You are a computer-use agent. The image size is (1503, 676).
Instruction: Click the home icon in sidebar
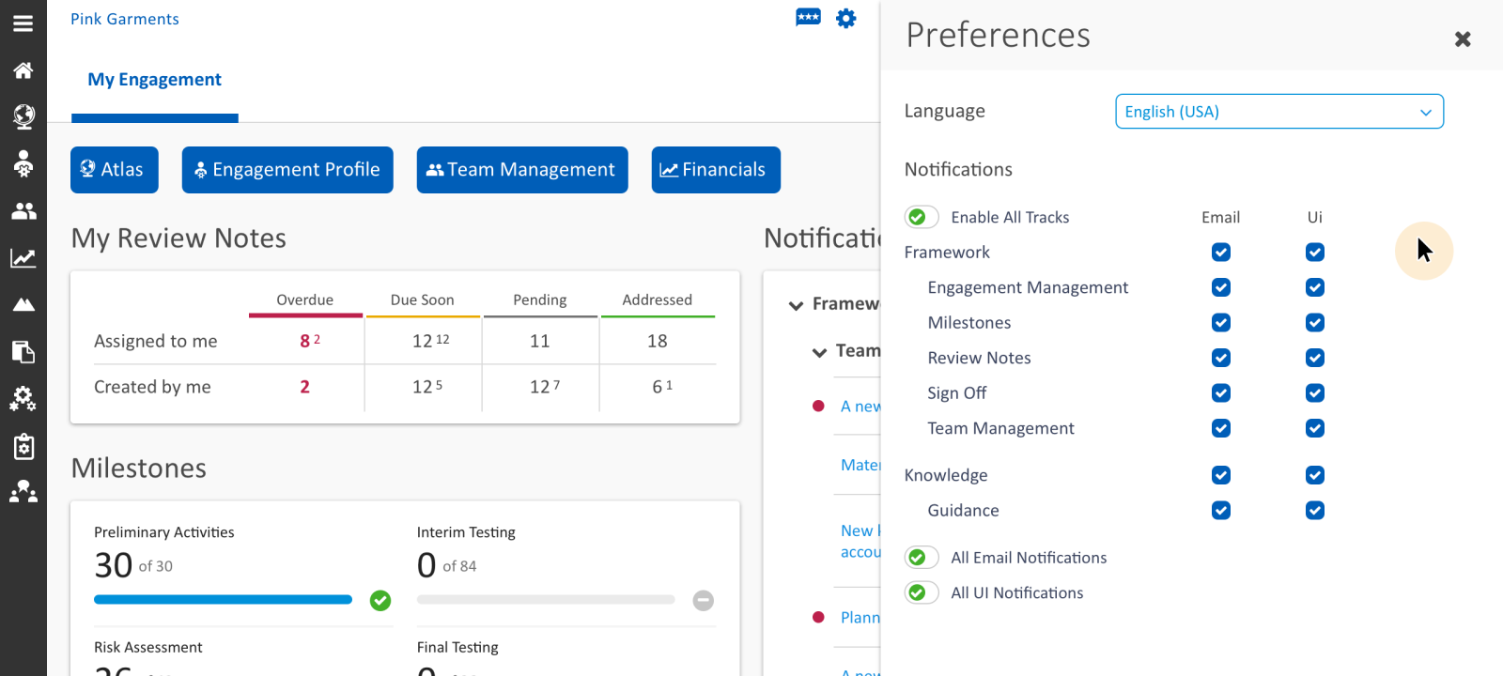[23, 70]
